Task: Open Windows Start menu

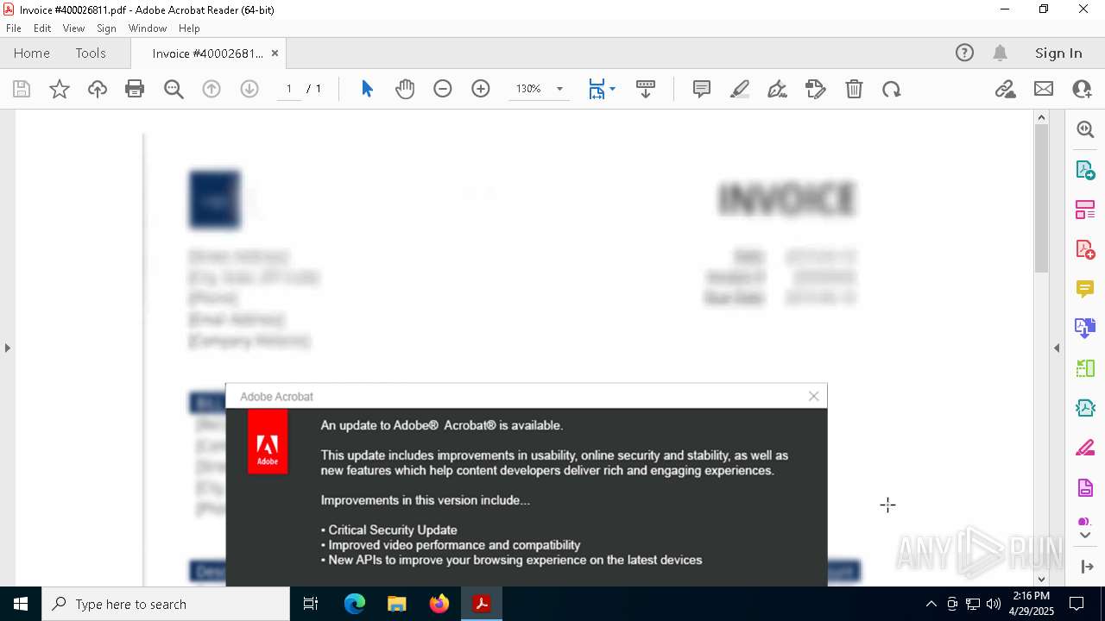Action: tap(21, 604)
